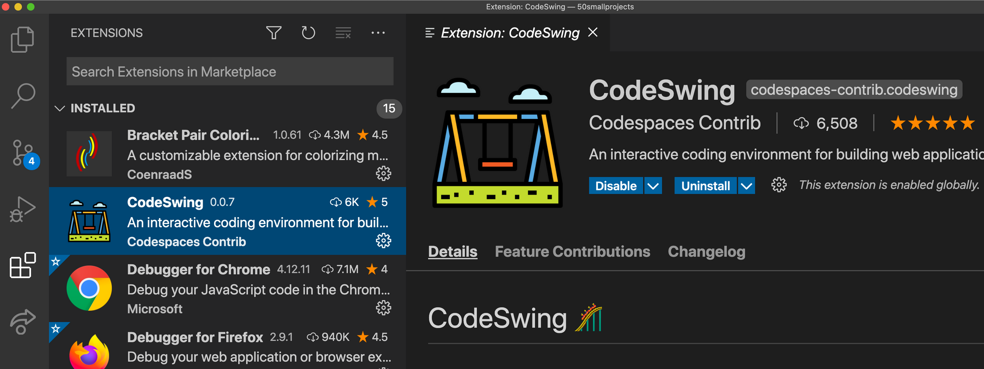The height and width of the screenshot is (369, 984).
Task: Manage Debugger for Chrome via gear icon
Action: coord(384,308)
